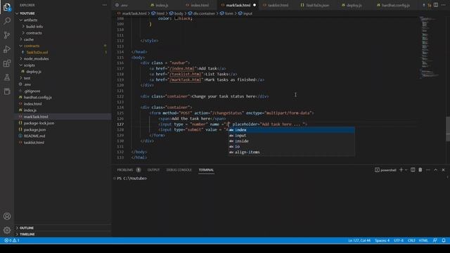
Task: Open the Extensions view icon
Action: (7, 63)
